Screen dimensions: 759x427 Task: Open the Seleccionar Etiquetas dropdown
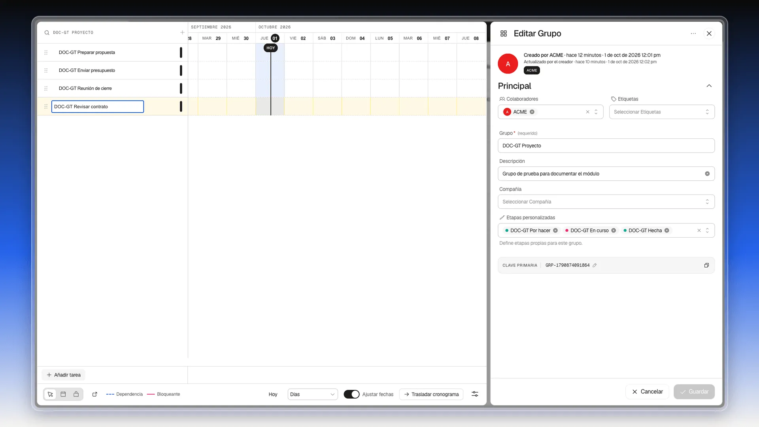point(662,112)
